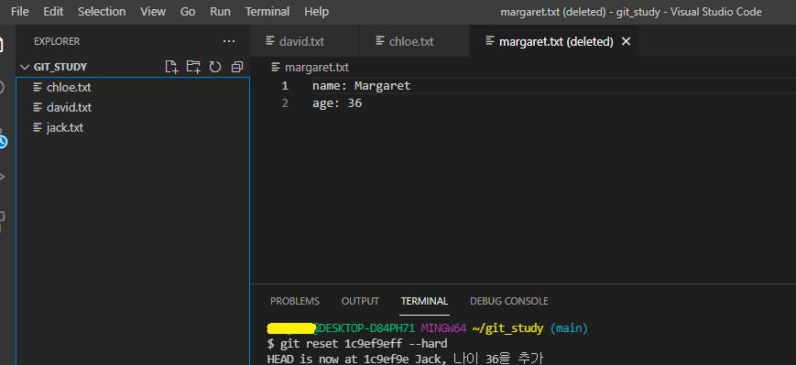Click the ~/git_study path in terminal prompt
The height and width of the screenshot is (365, 796).
pos(507,328)
